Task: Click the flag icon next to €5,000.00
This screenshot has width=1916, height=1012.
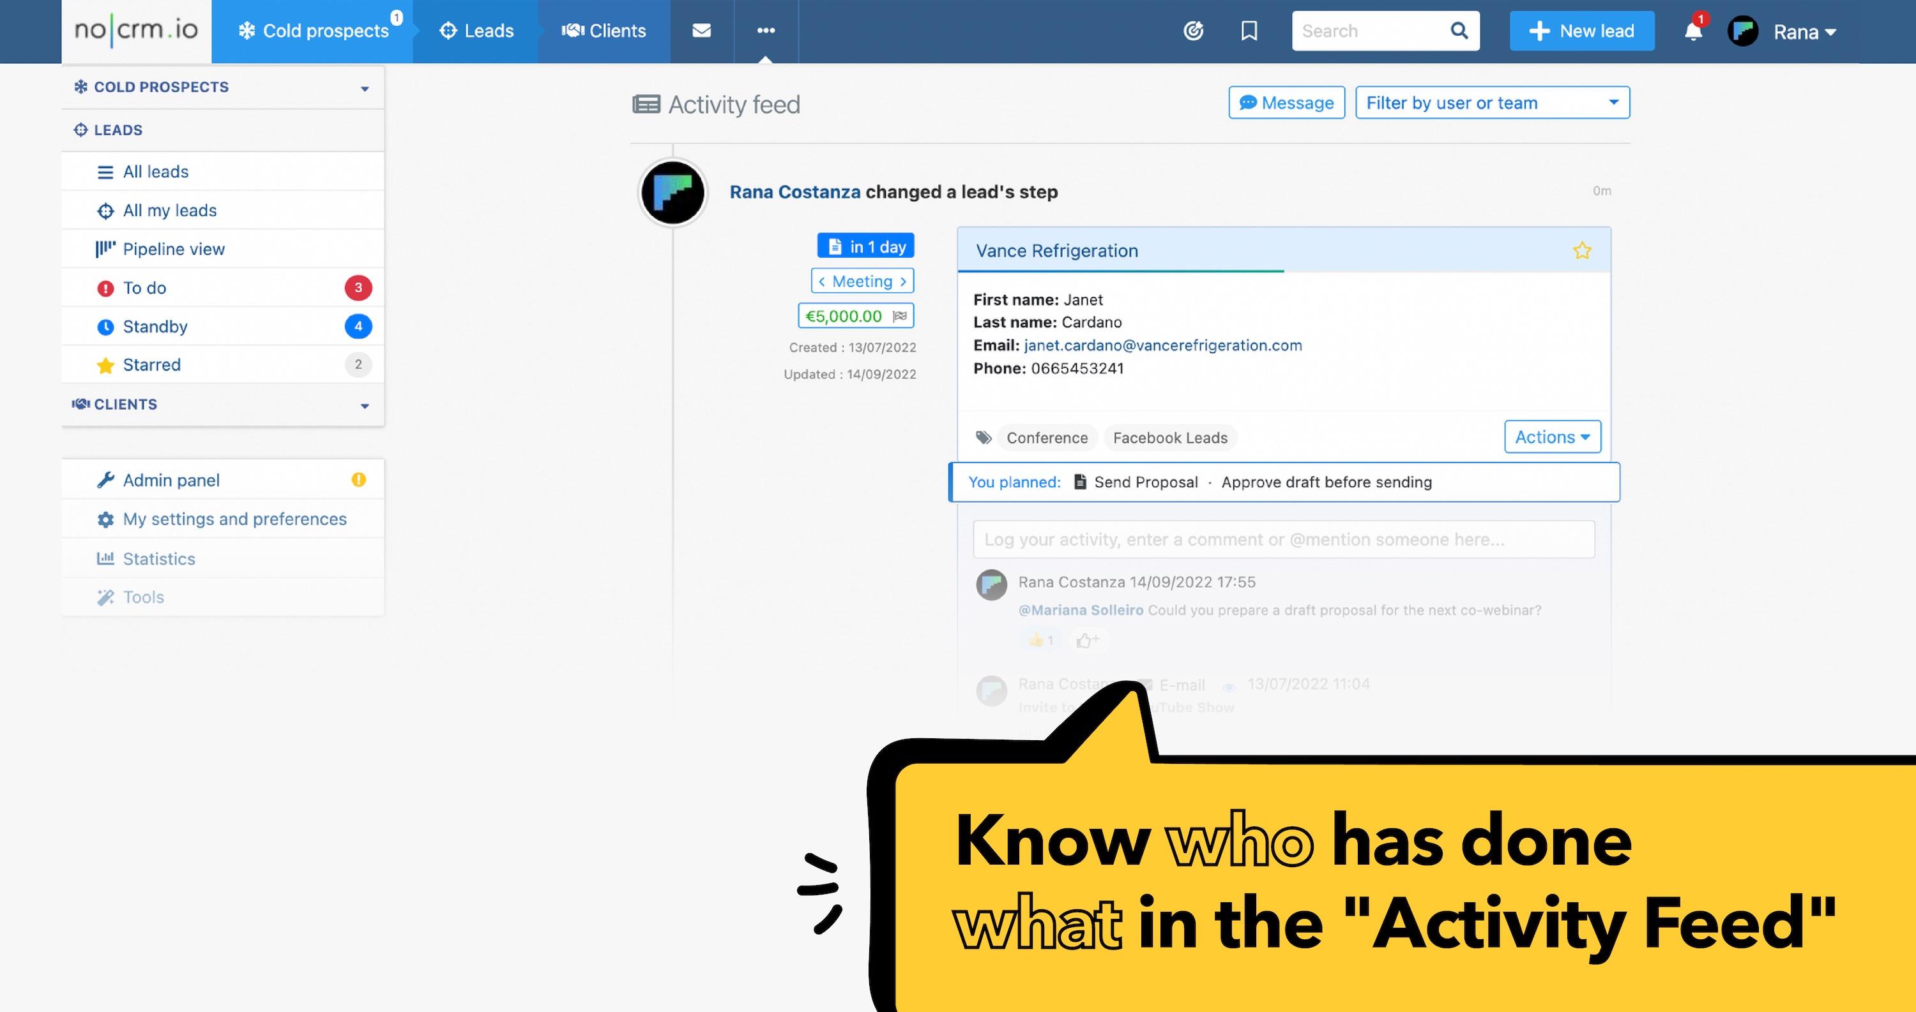Action: coord(900,316)
